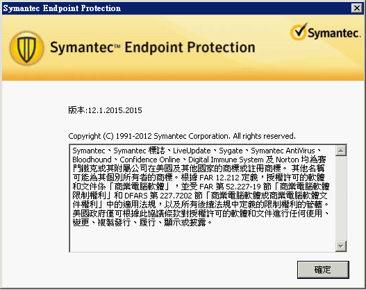
Task: Click the FAR 12.212 reference text
Action: [x=219, y=178]
